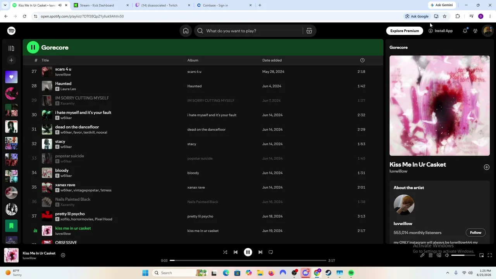Open the Liked Songs heart tile

point(11,77)
